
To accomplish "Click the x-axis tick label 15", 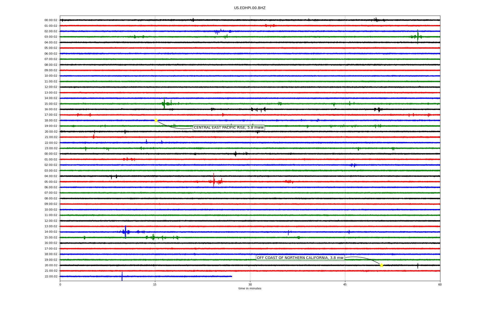I will click(155, 284).
